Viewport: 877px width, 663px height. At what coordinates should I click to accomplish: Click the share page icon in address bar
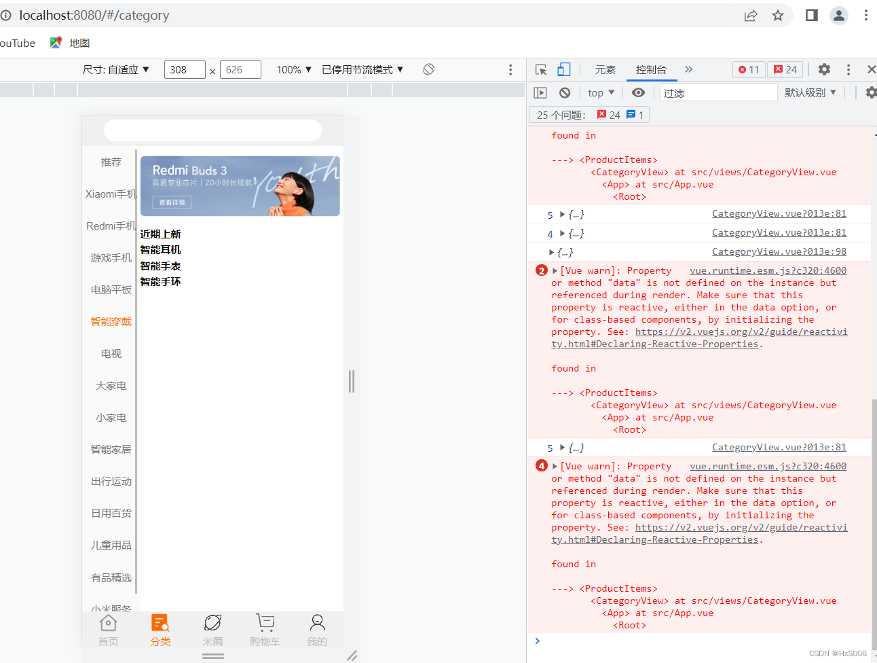click(751, 16)
